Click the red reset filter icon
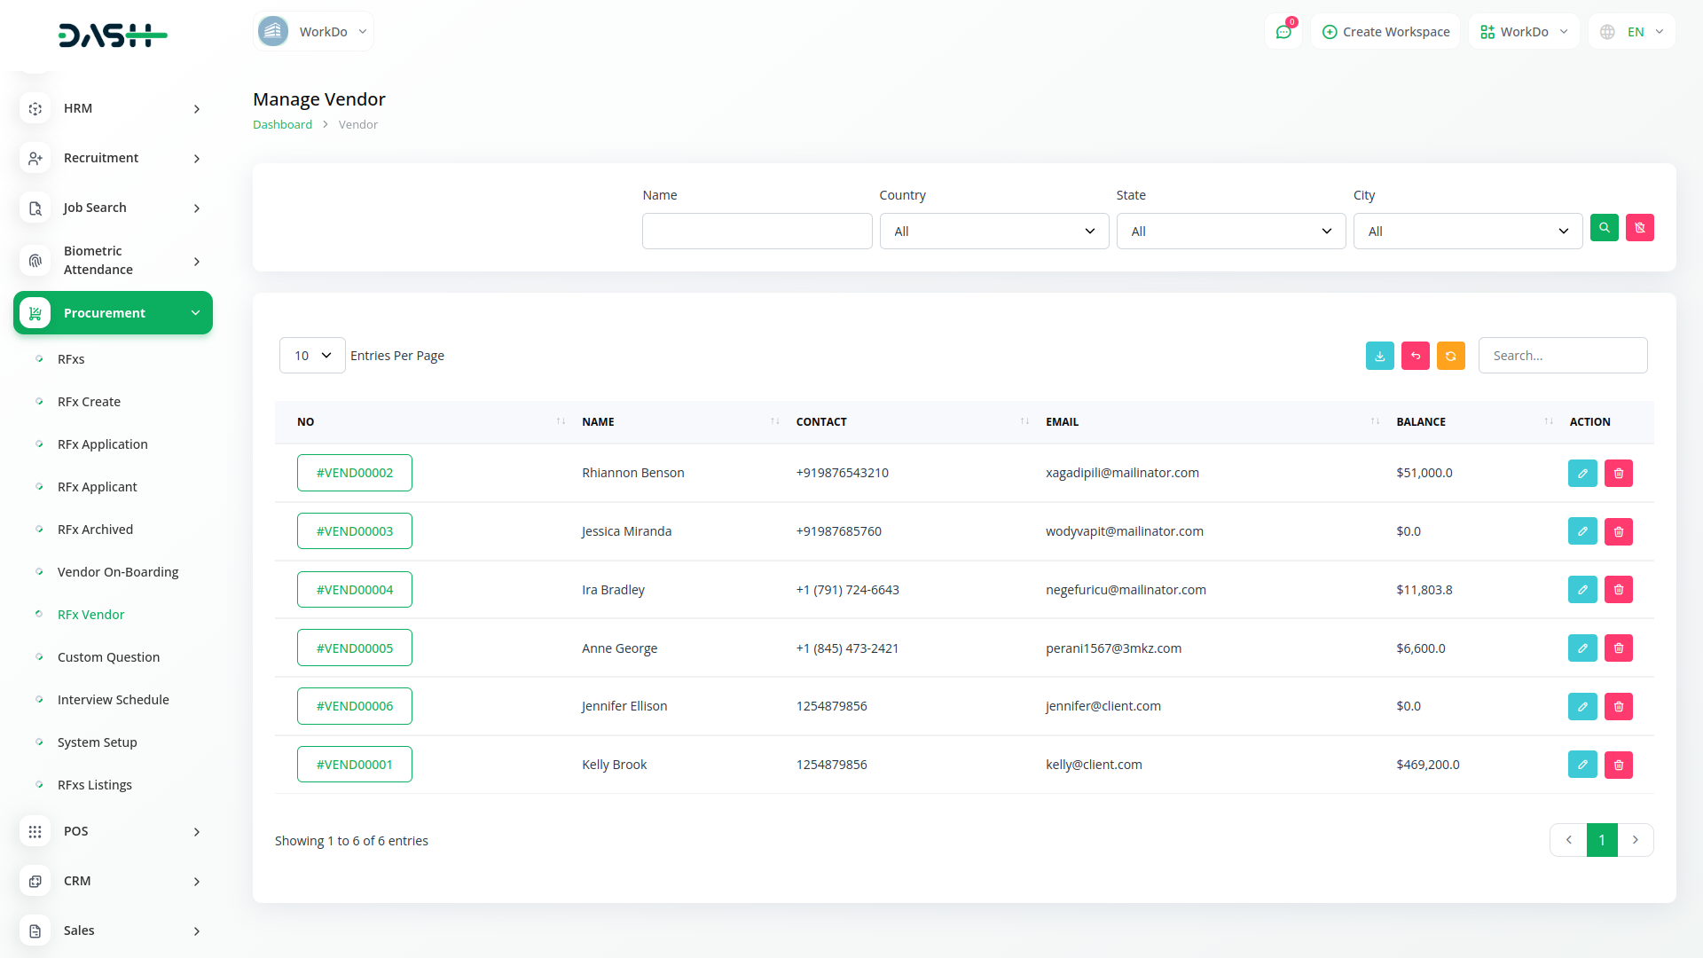The image size is (1703, 958). (x=1639, y=228)
